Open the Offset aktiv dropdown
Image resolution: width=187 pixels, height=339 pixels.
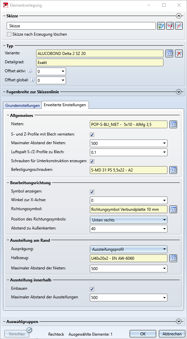tap(63, 71)
